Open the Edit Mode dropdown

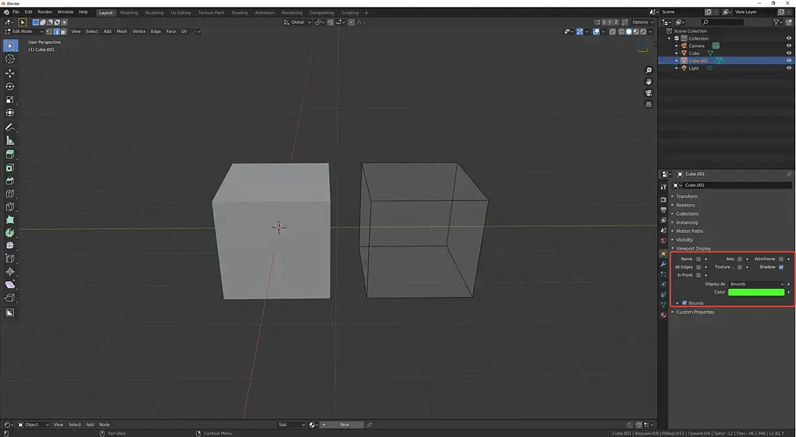24,32
